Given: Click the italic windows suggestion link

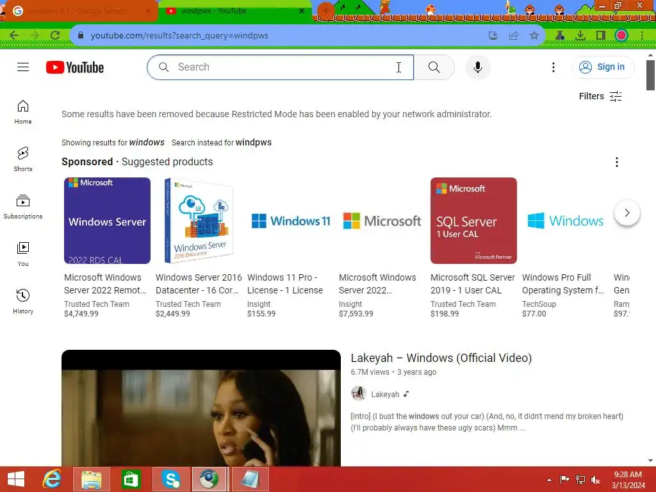Looking at the screenshot, I should click(147, 142).
